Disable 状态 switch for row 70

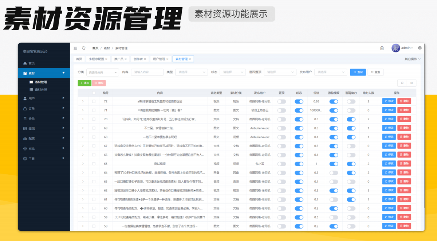tap(299, 119)
